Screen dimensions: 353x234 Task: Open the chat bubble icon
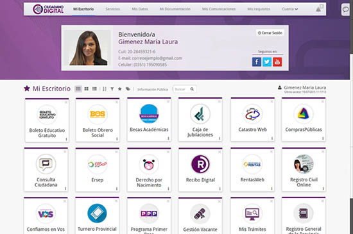[345, 10]
